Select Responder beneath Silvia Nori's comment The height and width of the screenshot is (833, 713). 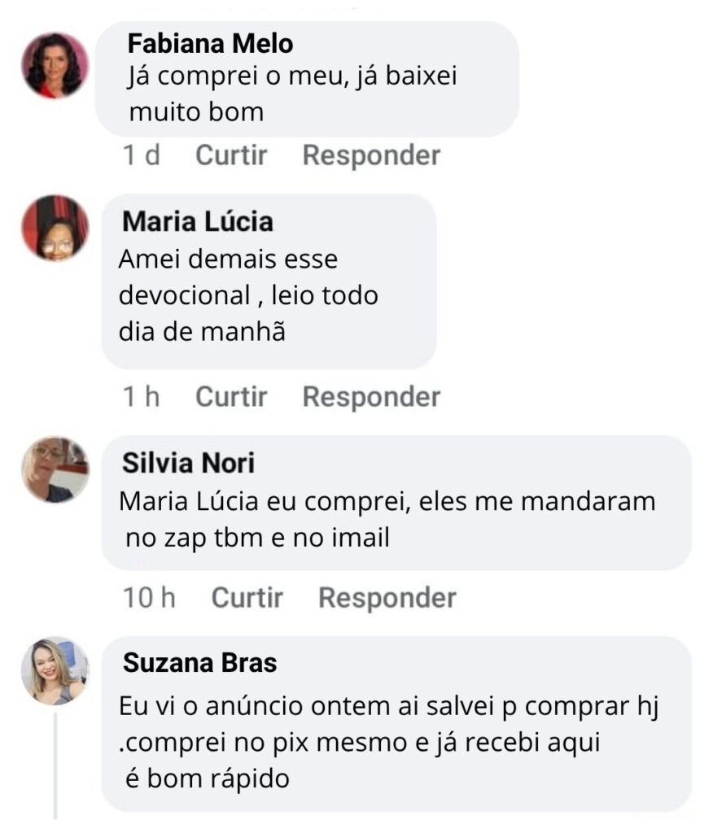click(387, 598)
